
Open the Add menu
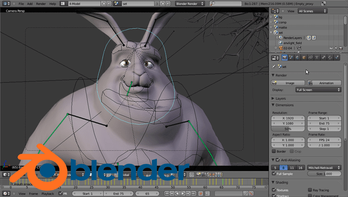pos(30,4)
